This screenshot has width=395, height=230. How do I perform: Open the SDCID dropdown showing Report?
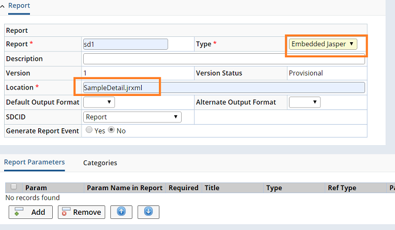click(132, 117)
